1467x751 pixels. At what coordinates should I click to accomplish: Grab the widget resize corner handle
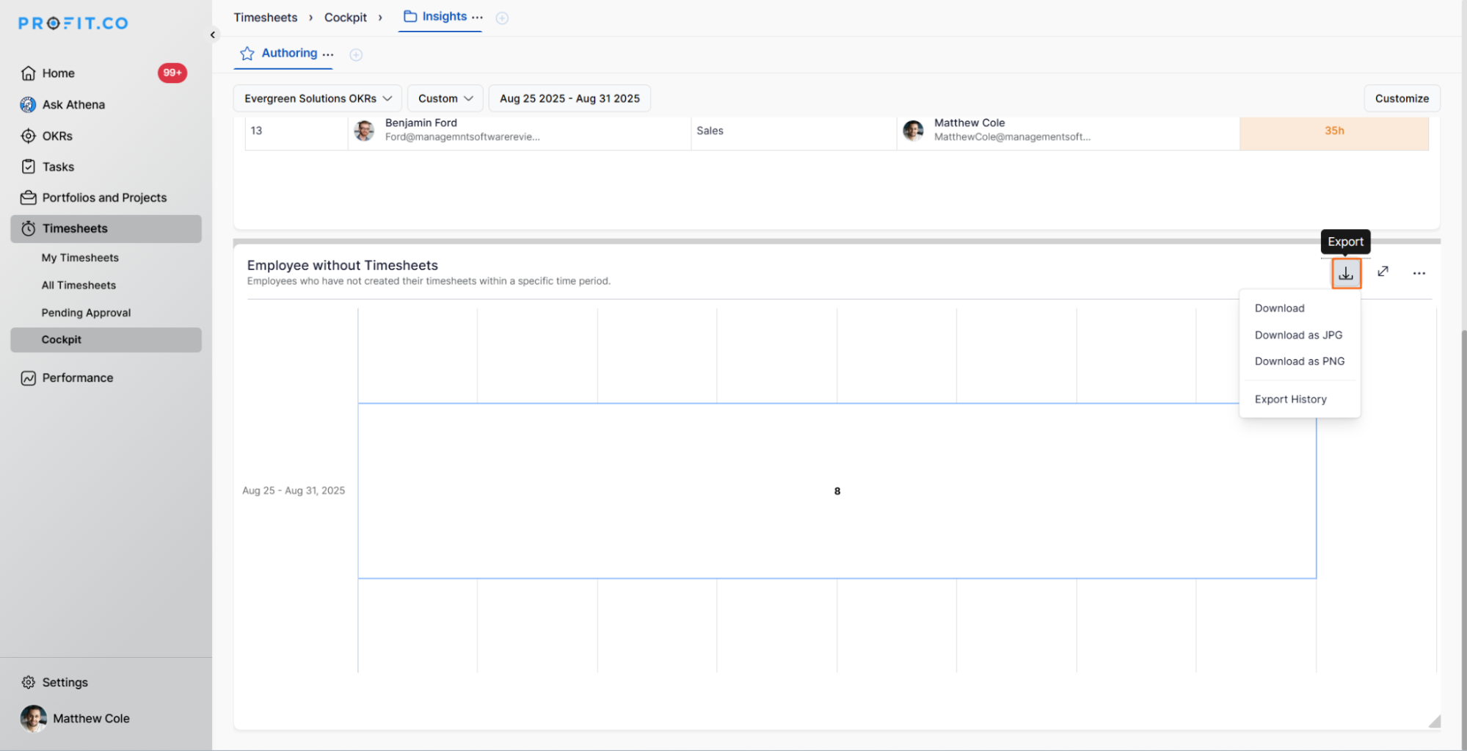point(1434,722)
